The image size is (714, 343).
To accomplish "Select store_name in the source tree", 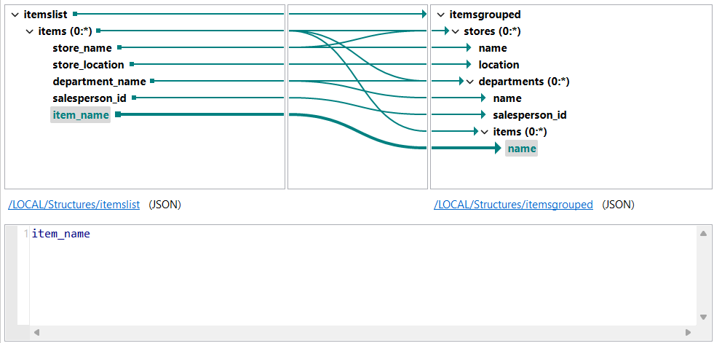I will (82, 48).
